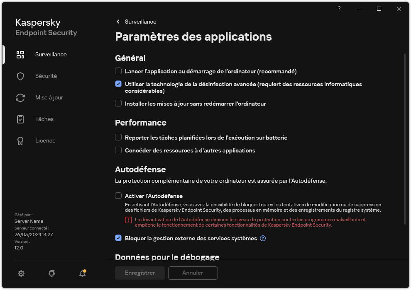
Task: Enable Activer l'Autodéfense
Action: (118, 196)
